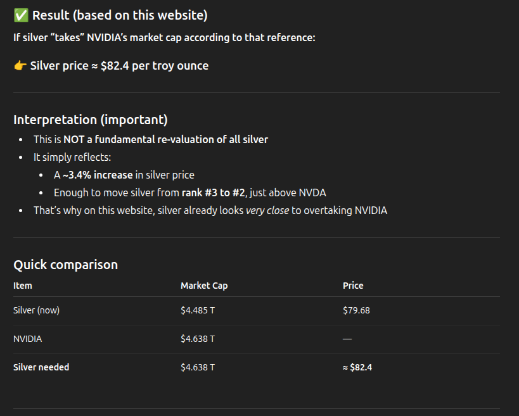Click the green checkmark emoji icon
This screenshot has height=416, width=519.
pos(21,15)
